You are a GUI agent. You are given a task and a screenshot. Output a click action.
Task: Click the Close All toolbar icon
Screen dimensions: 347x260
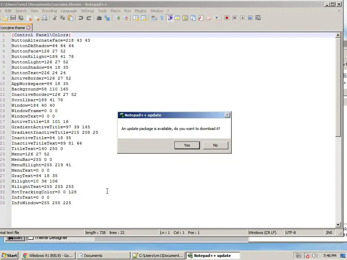[37, 18]
